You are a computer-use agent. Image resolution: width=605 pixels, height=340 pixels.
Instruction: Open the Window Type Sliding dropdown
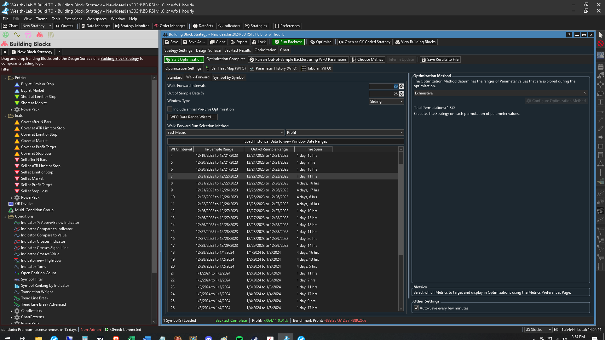[x=386, y=101]
